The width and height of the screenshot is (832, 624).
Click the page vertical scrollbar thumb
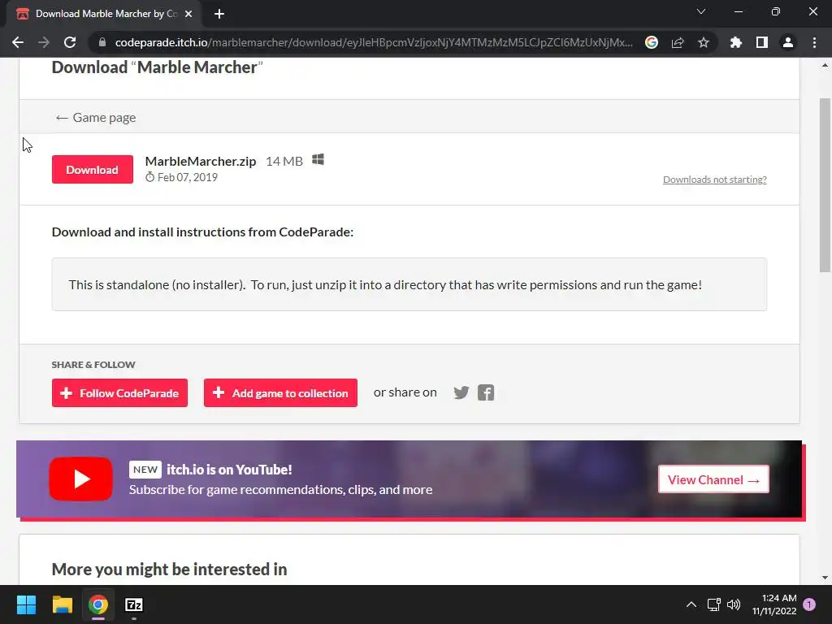(x=825, y=186)
